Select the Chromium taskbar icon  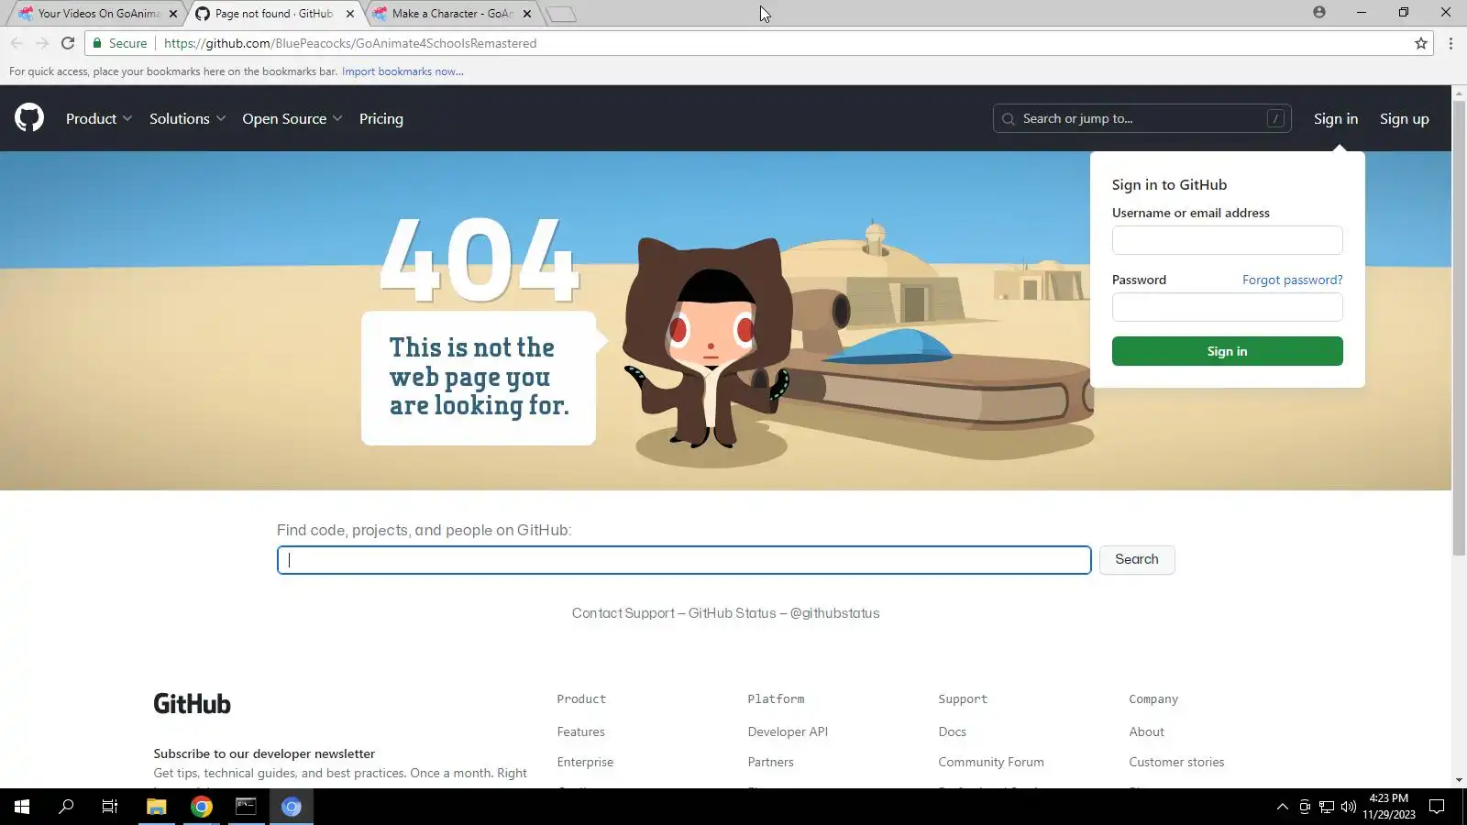(x=292, y=807)
